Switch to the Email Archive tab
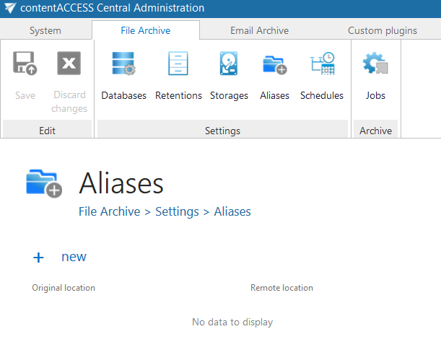 point(260,30)
